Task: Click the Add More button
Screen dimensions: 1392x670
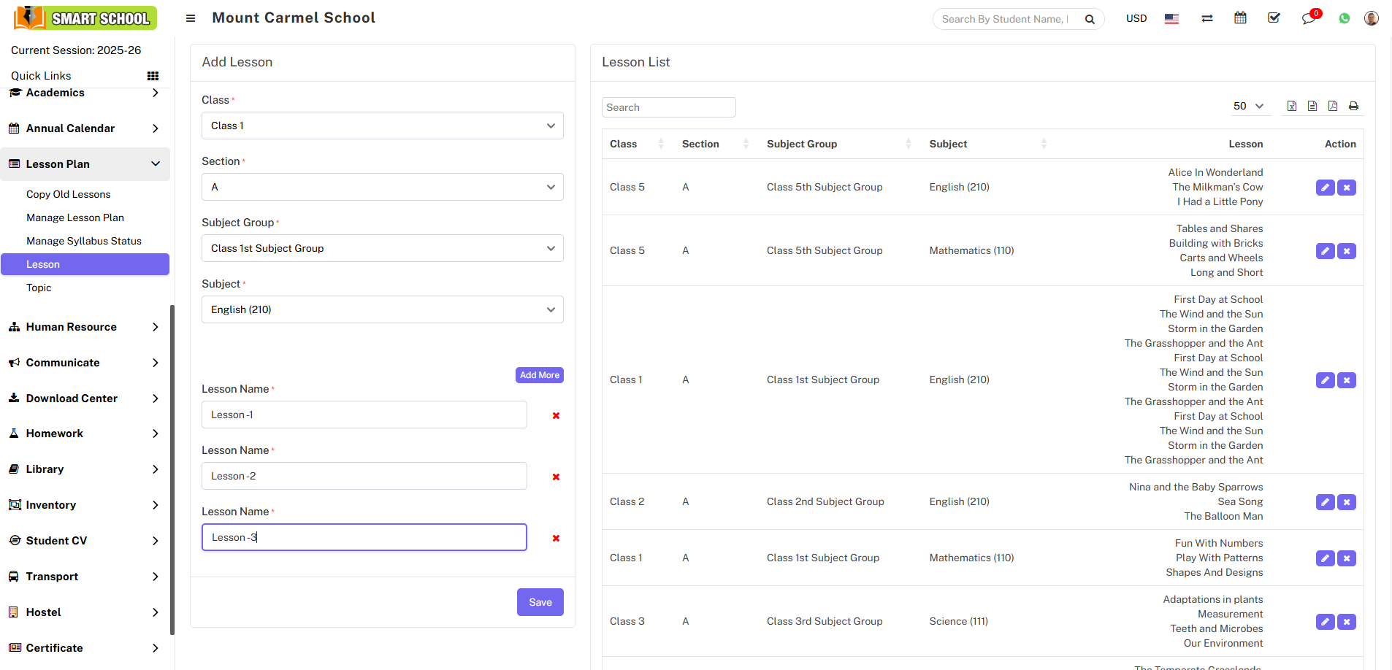Action: coord(539,375)
